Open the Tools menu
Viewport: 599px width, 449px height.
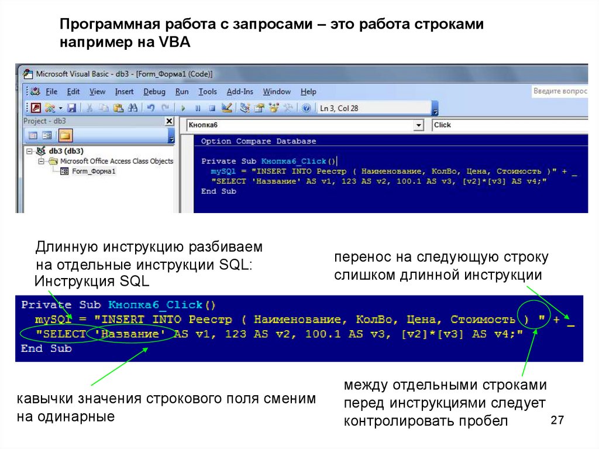pyautogui.click(x=207, y=92)
